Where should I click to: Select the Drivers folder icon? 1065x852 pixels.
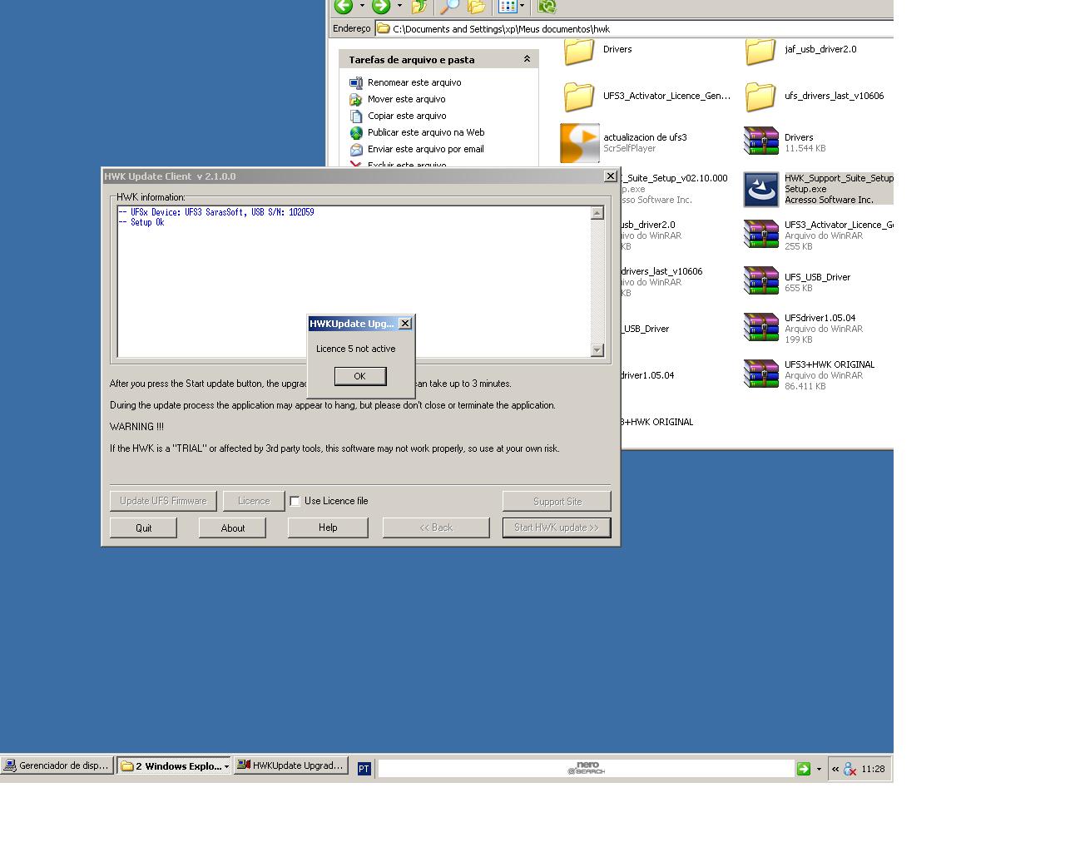point(579,52)
